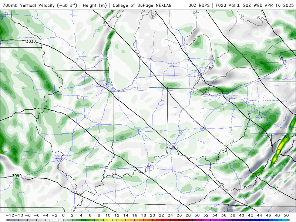Click the 4 value on color scale
This screenshot has width=296, height=222.
coord(81,215)
